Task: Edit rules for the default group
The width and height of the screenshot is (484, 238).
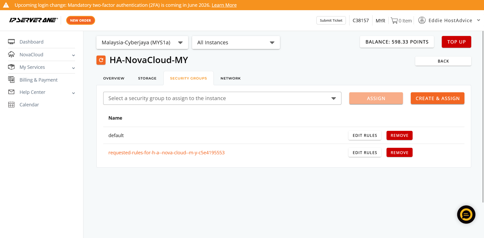Action: pos(365,135)
